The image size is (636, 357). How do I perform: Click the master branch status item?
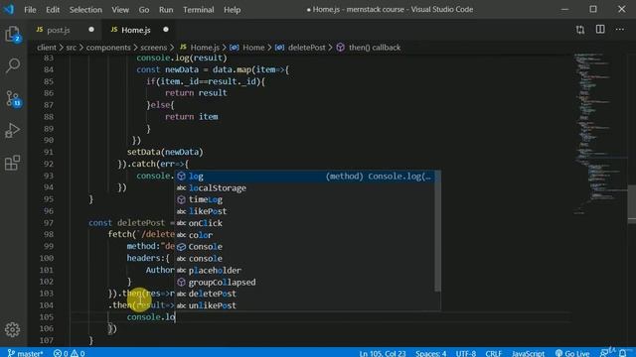25,353
